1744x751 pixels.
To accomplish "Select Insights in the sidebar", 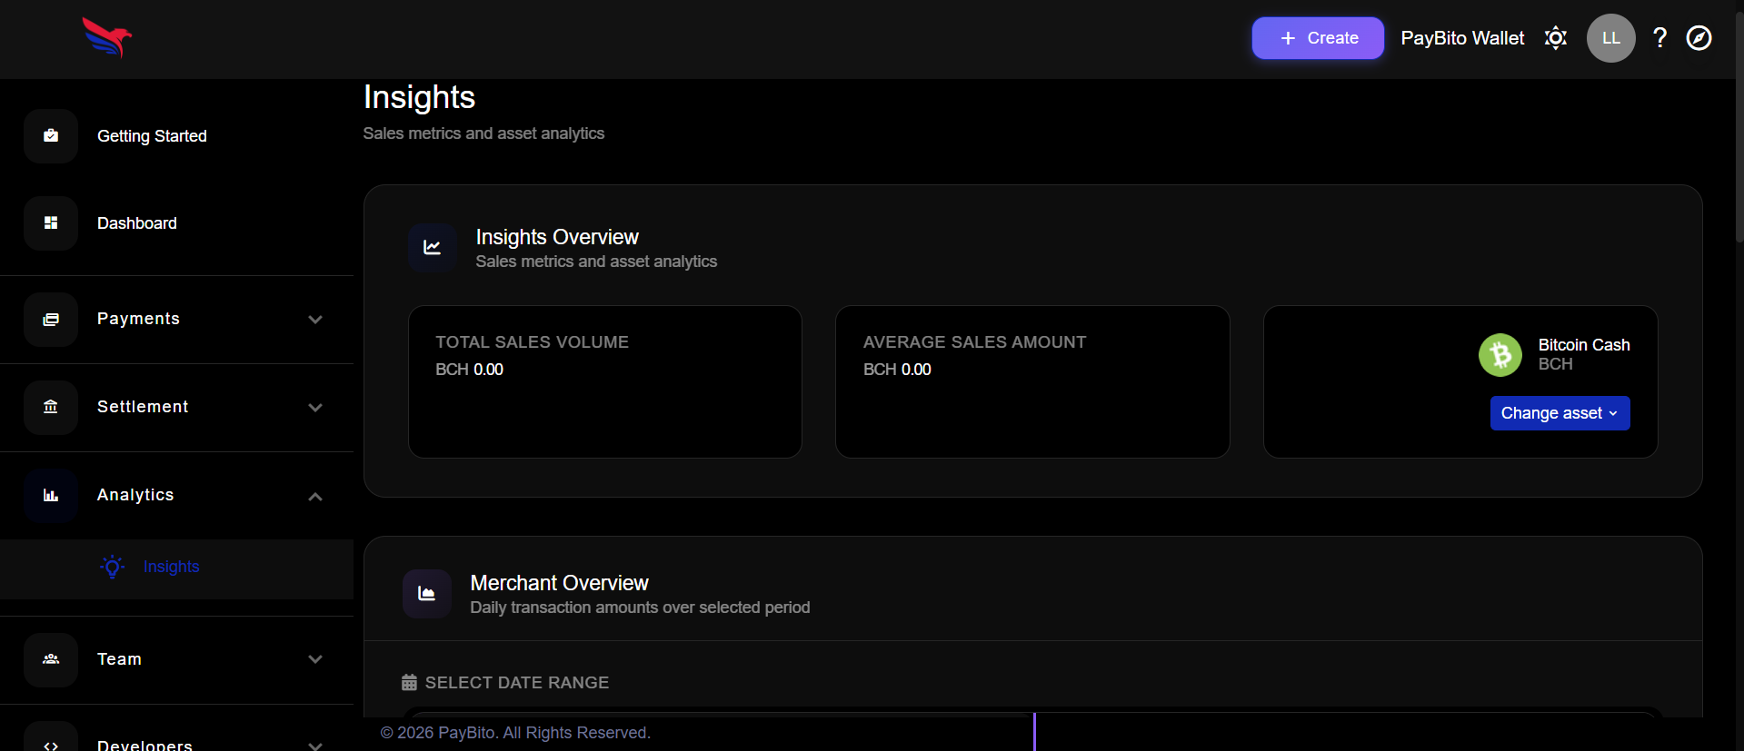I will point(171,567).
